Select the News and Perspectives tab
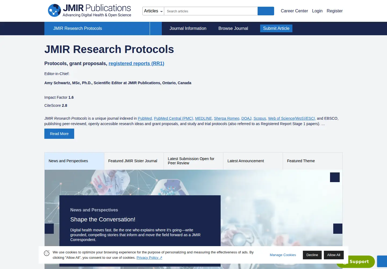The height and width of the screenshot is (269, 387). coord(74,161)
